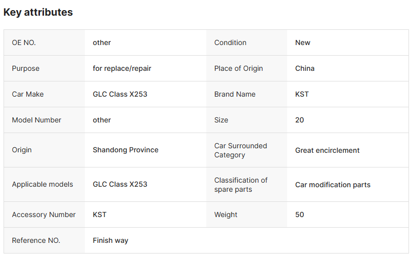
Task: Select the Accessory Number label
Action: pyautogui.click(x=44, y=215)
